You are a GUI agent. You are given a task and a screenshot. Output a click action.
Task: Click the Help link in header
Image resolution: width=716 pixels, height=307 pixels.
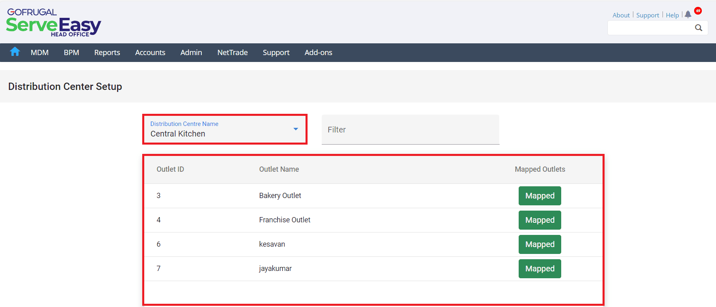(x=672, y=15)
